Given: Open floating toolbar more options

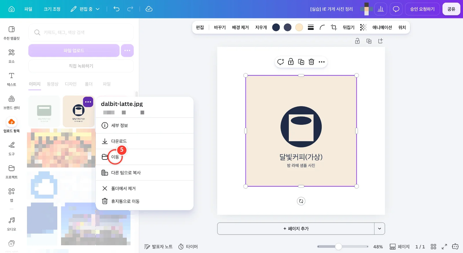Looking at the screenshot, I should pyautogui.click(x=321, y=62).
